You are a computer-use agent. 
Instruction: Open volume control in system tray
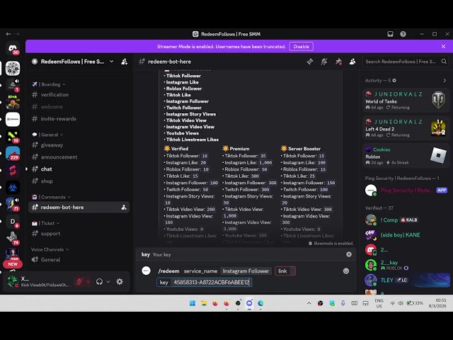coord(401,303)
